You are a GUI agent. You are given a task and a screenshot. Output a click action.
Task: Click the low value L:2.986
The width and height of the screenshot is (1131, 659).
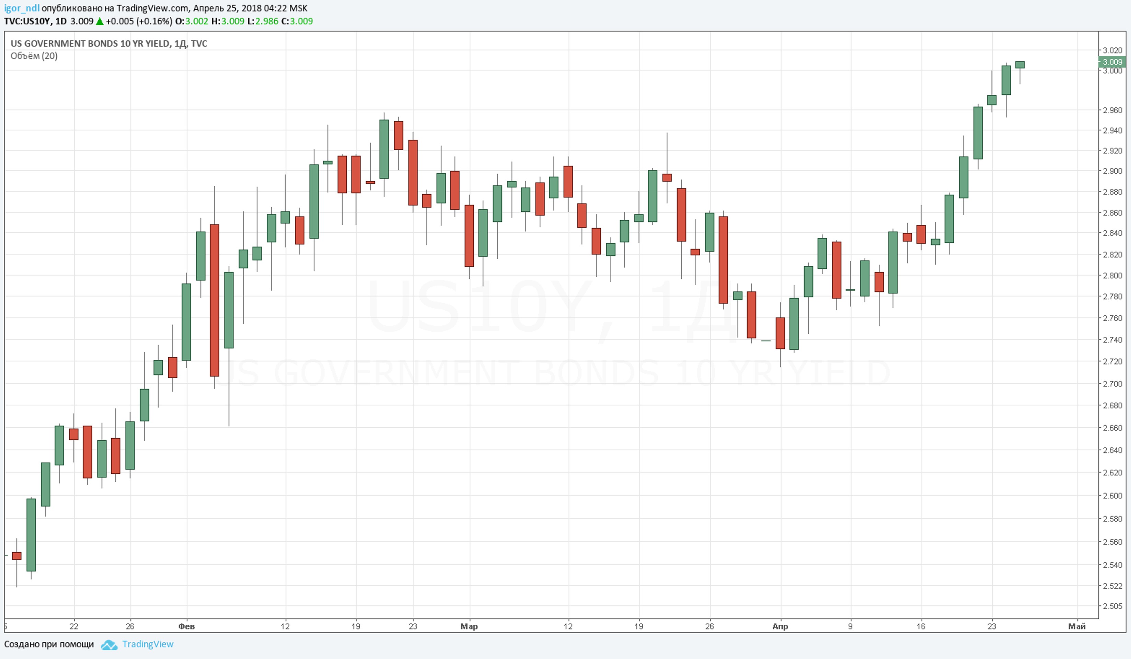[263, 21]
